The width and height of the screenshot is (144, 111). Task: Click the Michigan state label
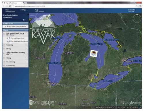[x=69, y=53]
